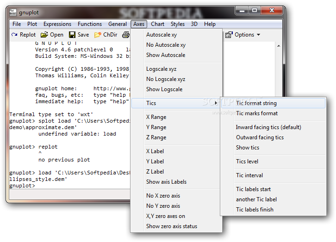Open the Help menu
This screenshot has height=242, width=336.
click(x=210, y=24)
